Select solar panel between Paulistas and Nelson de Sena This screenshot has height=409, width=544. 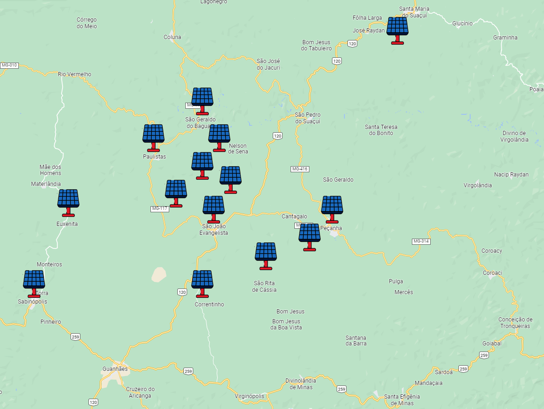pos(202,164)
